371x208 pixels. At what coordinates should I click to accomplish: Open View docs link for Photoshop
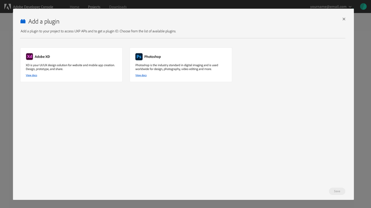pos(141,75)
